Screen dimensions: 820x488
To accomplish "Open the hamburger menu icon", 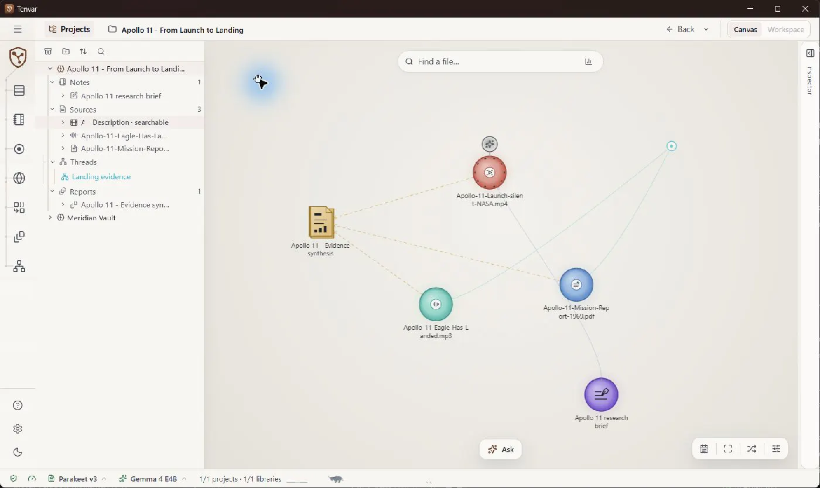I will point(18,29).
